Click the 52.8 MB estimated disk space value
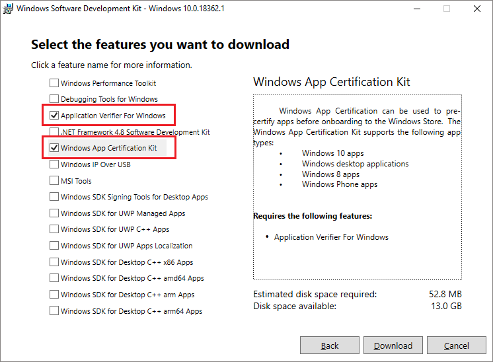Image resolution: width=493 pixels, height=362 pixels. (445, 294)
